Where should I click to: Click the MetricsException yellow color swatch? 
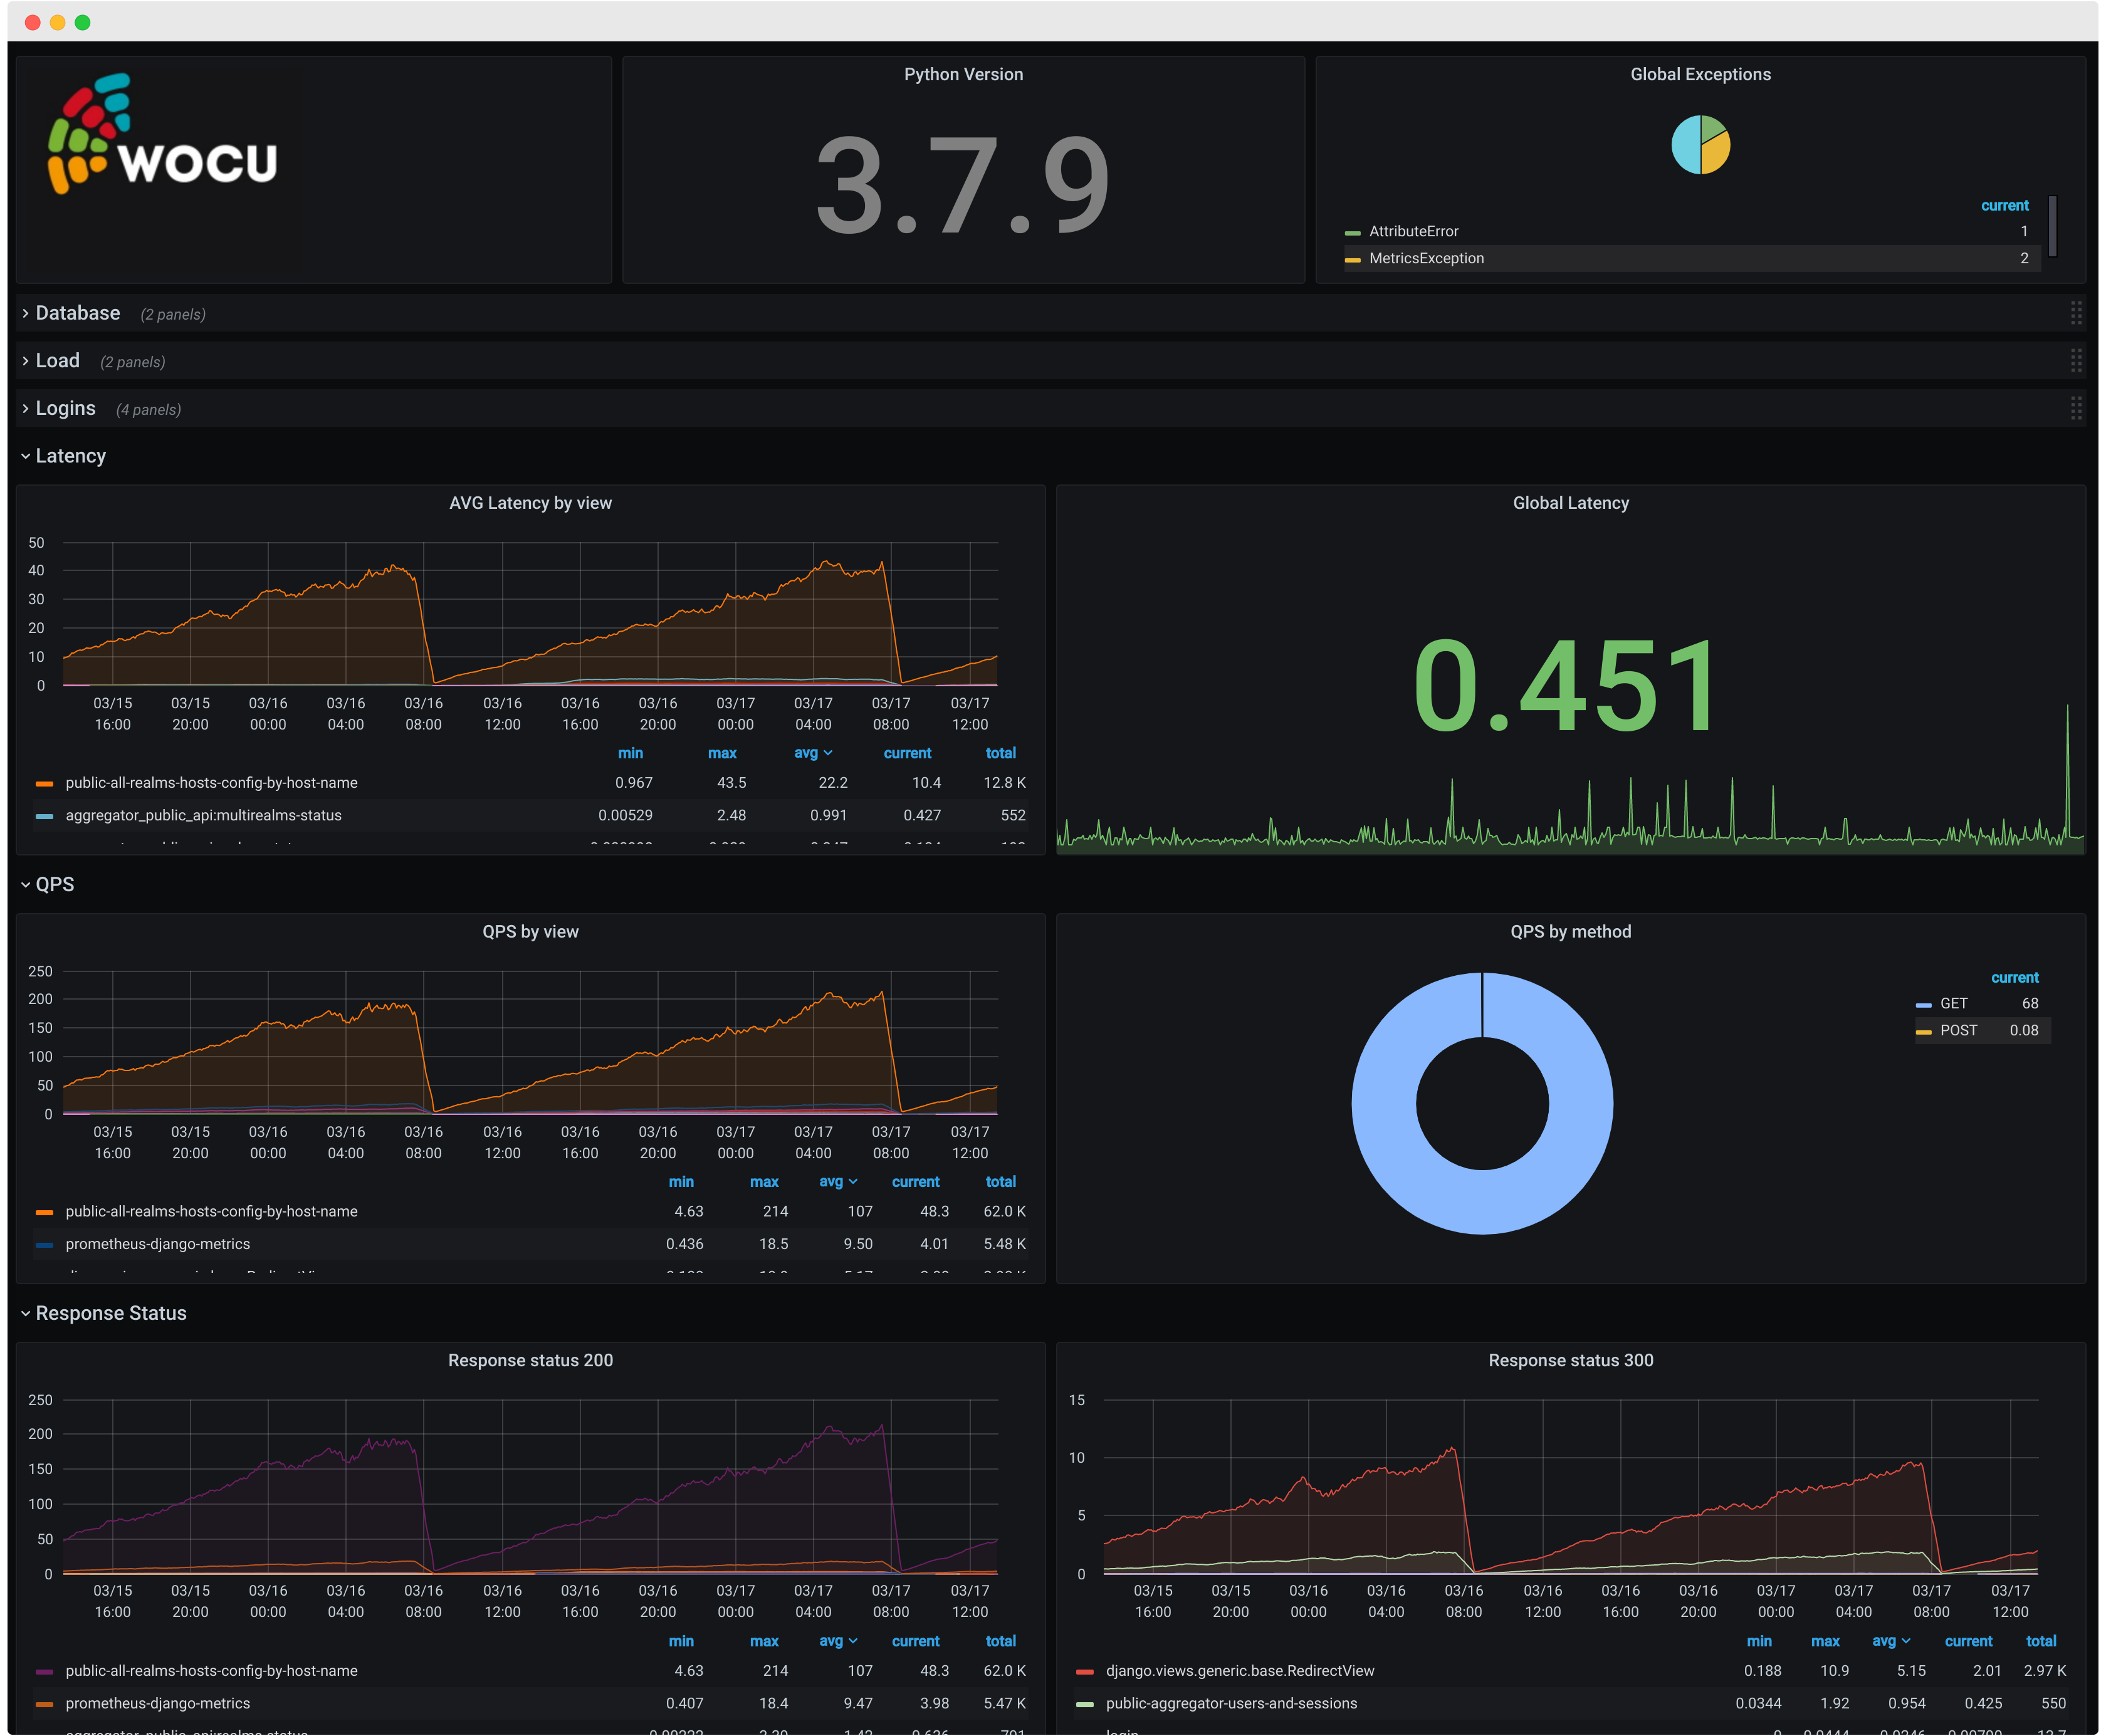coord(1352,259)
